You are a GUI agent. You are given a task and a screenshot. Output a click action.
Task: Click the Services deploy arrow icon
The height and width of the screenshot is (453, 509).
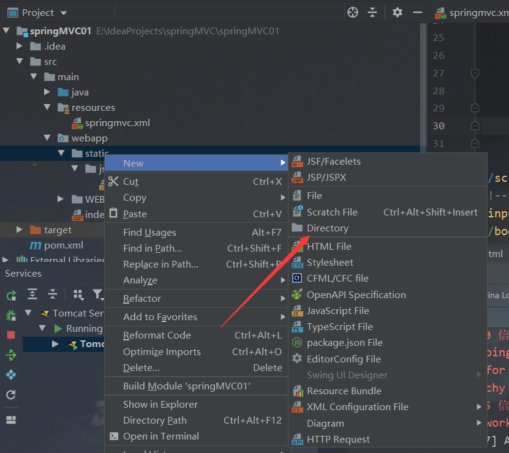click(11, 355)
